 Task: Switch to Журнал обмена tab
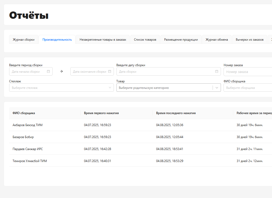(x=217, y=40)
